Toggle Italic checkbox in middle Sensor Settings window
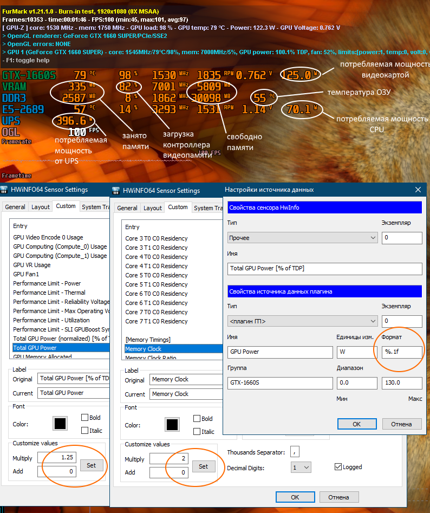The height and width of the screenshot is (513, 430). pos(197,432)
